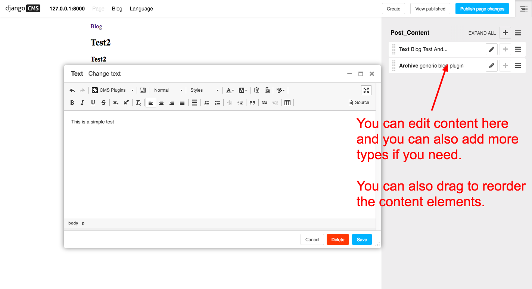This screenshot has width=532, height=289.
Task: Apply block quote formatting
Action: 252,103
